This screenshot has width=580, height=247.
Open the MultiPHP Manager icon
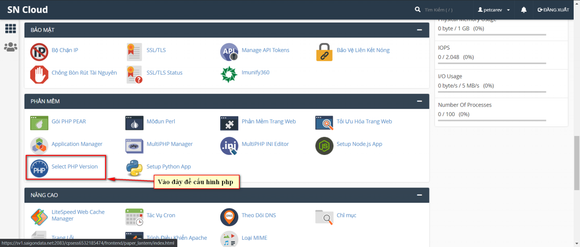pos(134,146)
